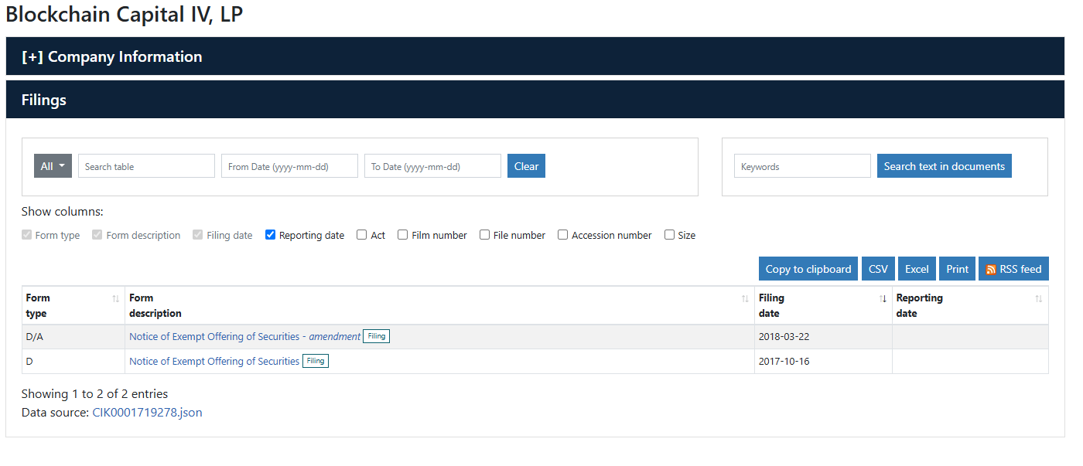Click the Filing badge on D/A row

pos(376,336)
